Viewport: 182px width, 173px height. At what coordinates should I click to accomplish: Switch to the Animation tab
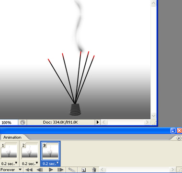(12, 138)
